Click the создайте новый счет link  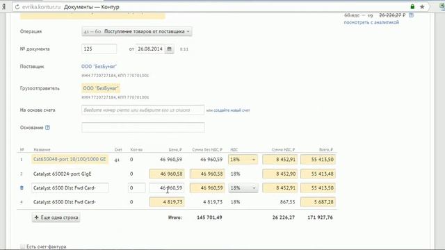click(232, 110)
